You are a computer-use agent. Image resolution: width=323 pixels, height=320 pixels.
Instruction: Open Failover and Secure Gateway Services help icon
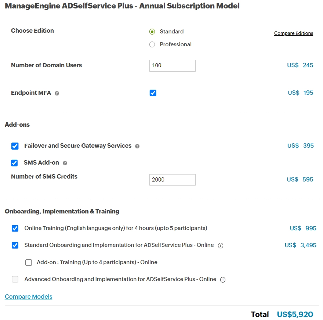pos(137,146)
